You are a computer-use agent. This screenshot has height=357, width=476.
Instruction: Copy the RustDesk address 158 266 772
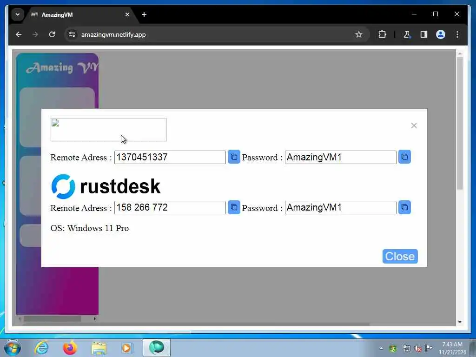tap(234, 207)
